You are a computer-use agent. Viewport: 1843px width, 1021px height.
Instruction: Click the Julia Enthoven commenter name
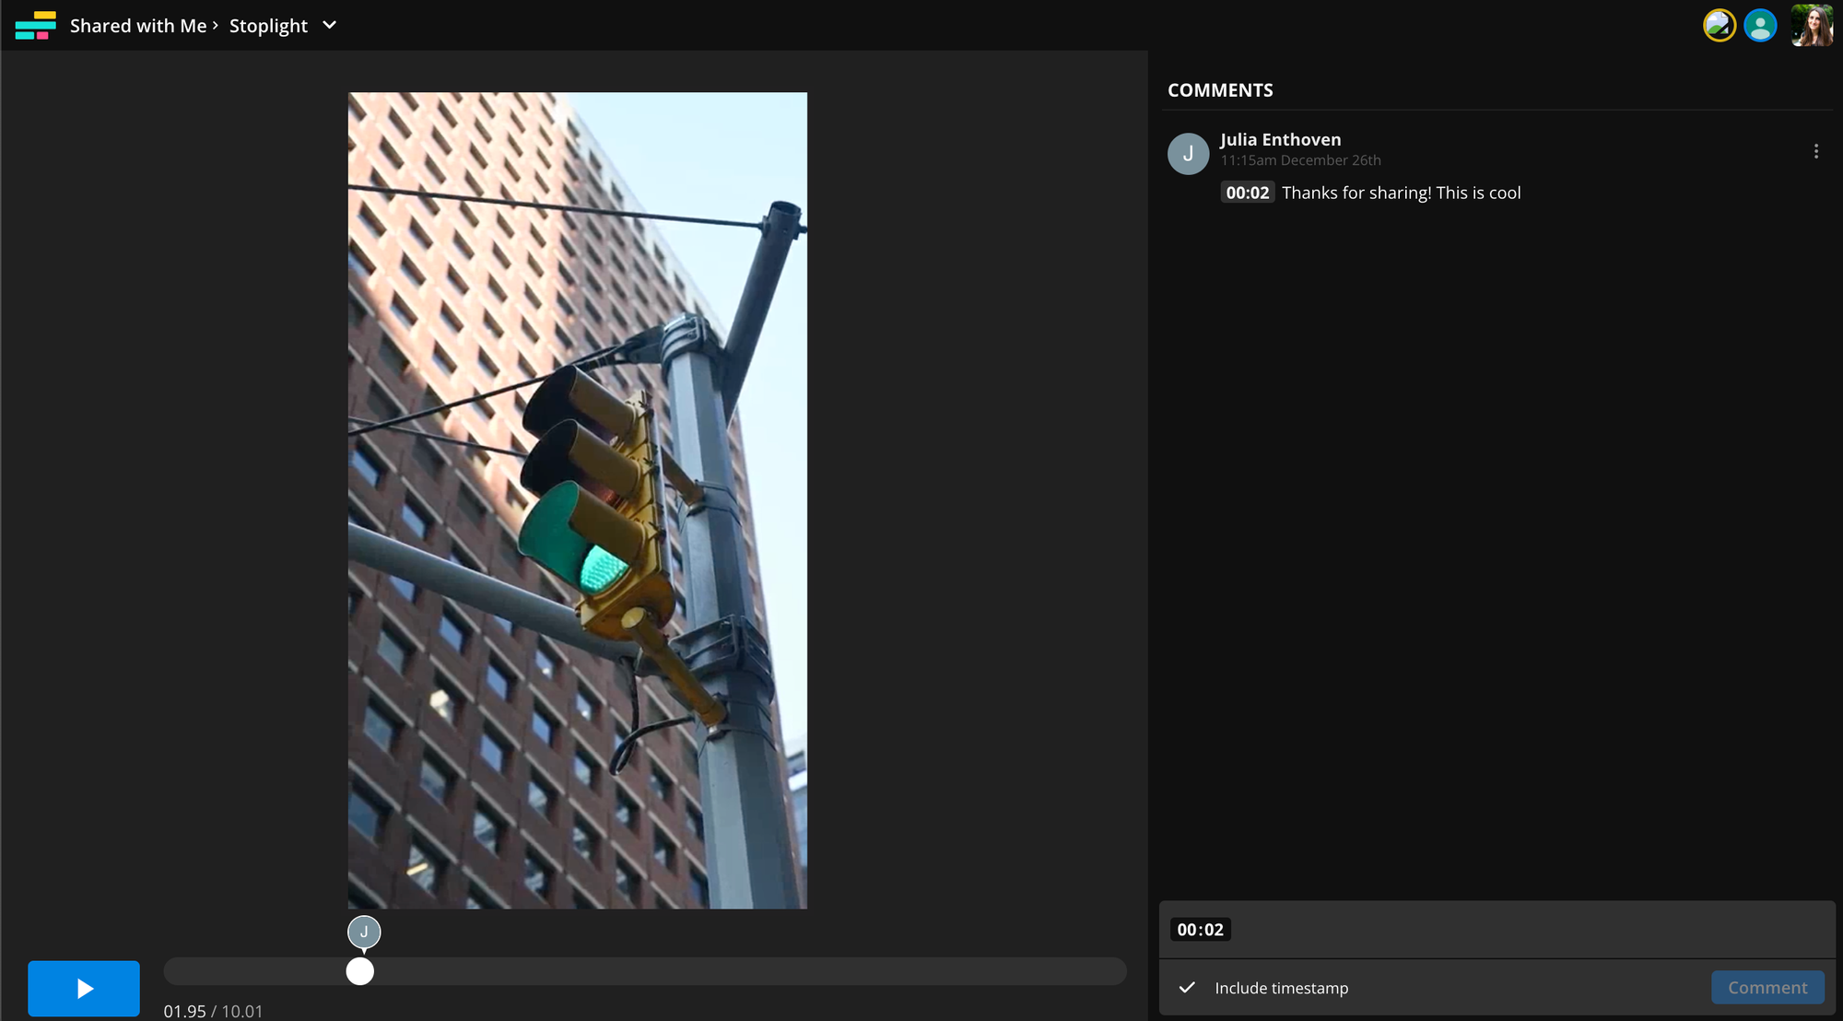(1280, 139)
